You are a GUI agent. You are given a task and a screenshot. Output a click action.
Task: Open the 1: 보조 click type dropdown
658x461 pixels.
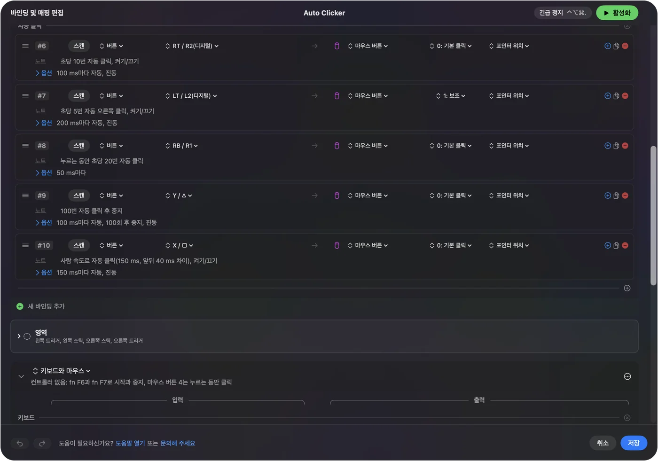click(451, 96)
